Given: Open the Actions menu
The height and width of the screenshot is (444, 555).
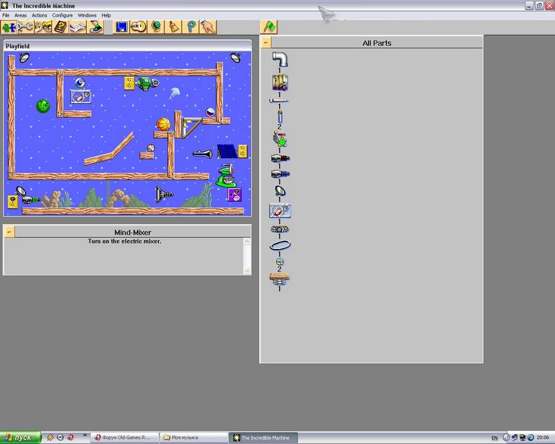Looking at the screenshot, I should [x=40, y=15].
